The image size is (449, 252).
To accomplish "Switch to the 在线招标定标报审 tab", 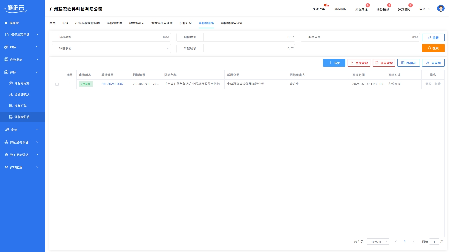I will [x=88, y=23].
